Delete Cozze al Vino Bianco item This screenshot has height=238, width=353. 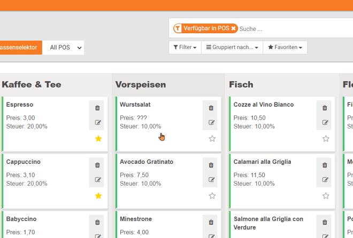pos(325,108)
